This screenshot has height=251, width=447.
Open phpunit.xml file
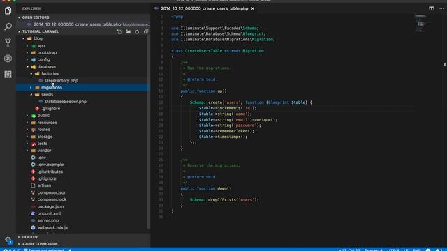(x=49, y=213)
